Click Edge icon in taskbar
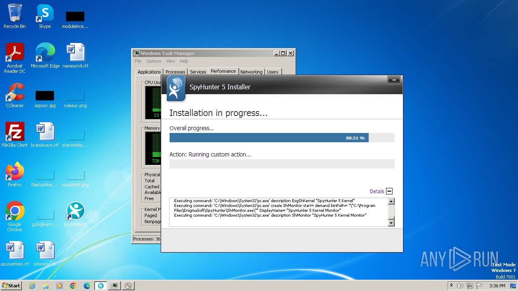Screen dimensions: 518x291 pos(87,286)
